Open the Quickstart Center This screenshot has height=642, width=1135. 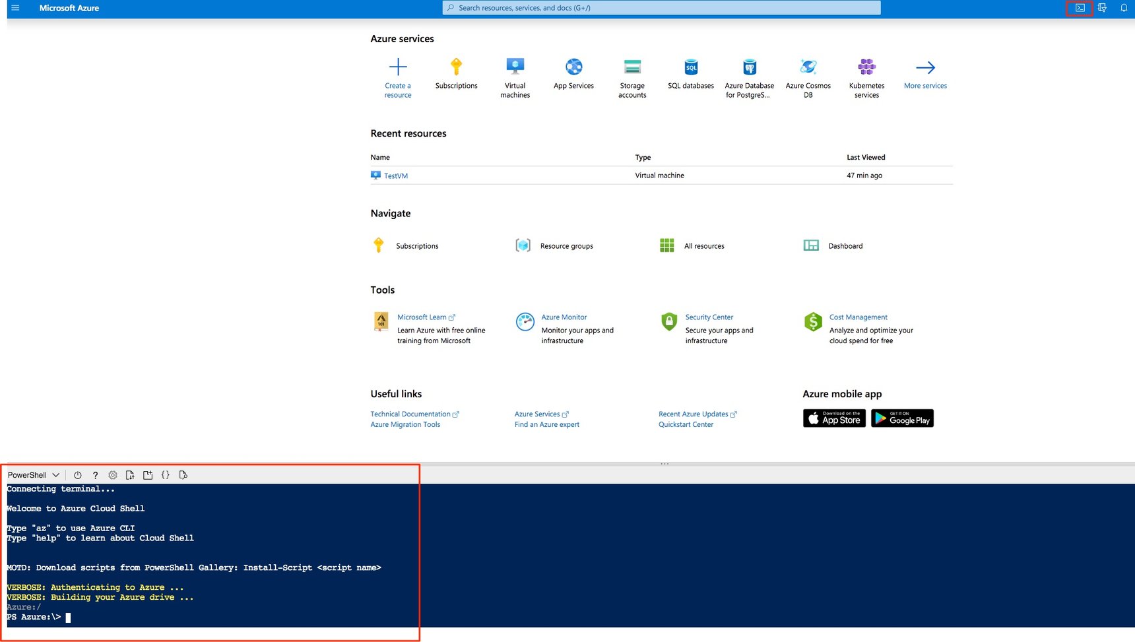686,424
